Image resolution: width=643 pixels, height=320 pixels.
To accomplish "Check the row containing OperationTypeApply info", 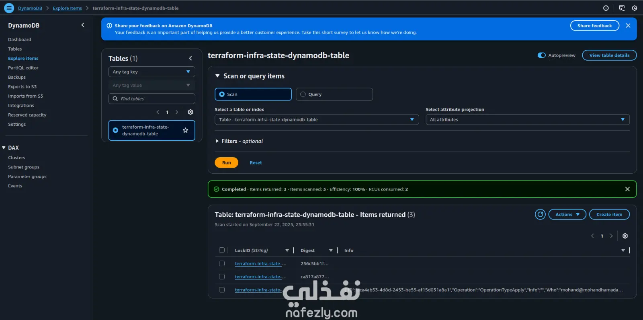I will pyautogui.click(x=222, y=289).
